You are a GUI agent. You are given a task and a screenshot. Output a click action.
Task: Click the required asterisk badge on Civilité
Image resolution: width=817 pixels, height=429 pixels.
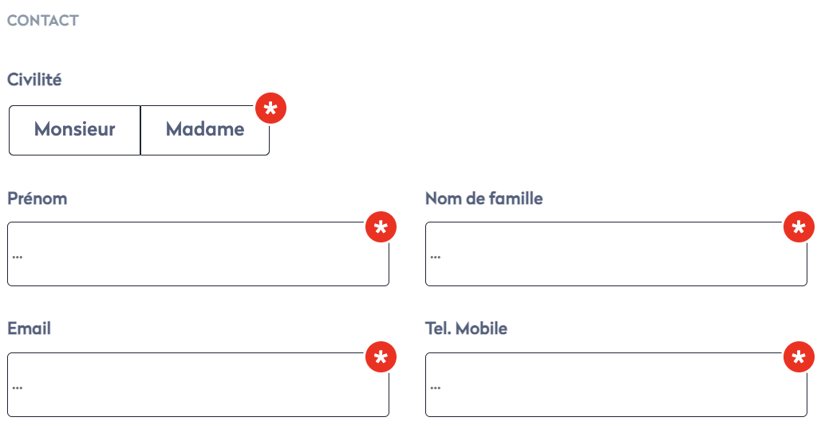270,109
